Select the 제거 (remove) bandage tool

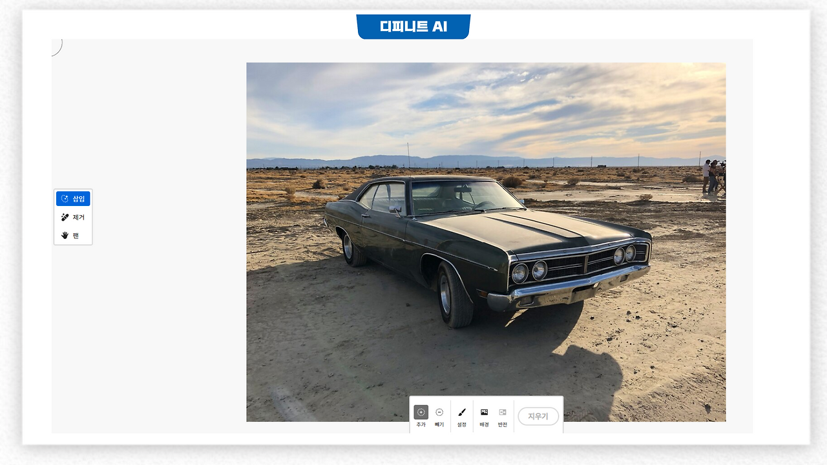[x=73, y=217]
